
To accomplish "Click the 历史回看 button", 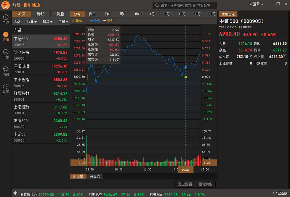I will pos(185,184).
